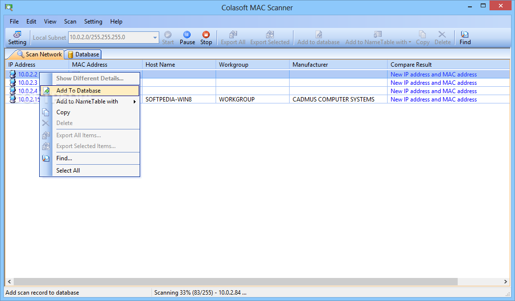Click the scroll right arrow
Image resolution: width=515 pixels, height=301 pixels.
tap(506, 281)
